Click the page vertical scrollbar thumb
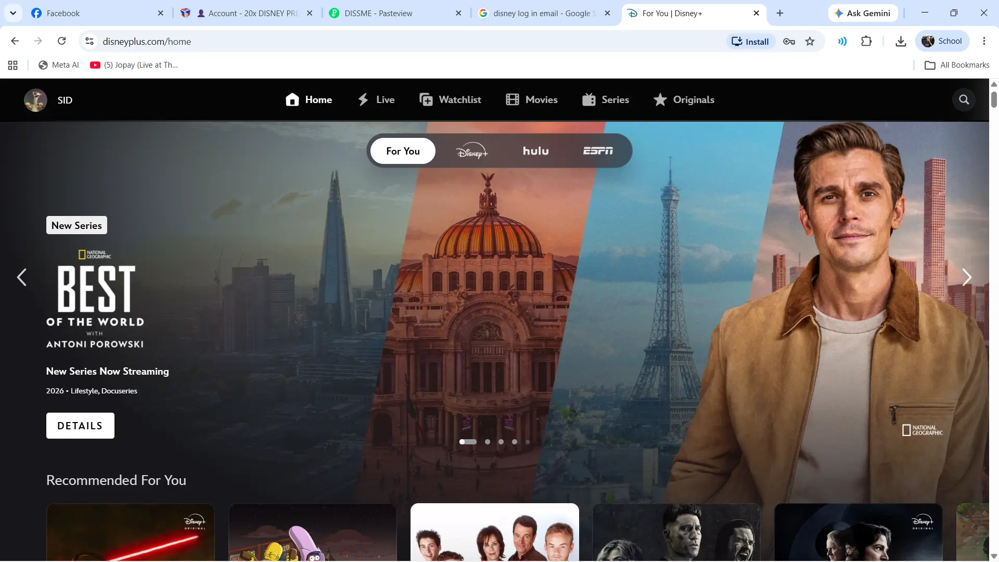Screen dimensions: 999x562 coord(994,99)
